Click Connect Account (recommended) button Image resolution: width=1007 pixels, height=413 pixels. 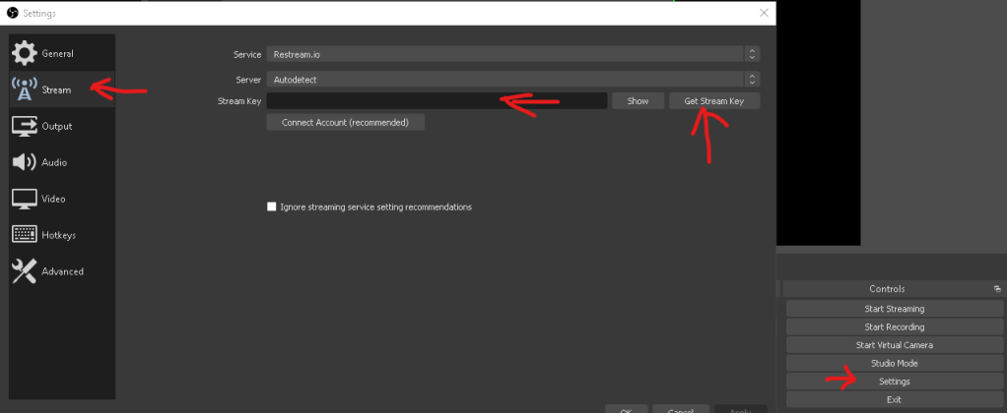click(x=345, y=123)
